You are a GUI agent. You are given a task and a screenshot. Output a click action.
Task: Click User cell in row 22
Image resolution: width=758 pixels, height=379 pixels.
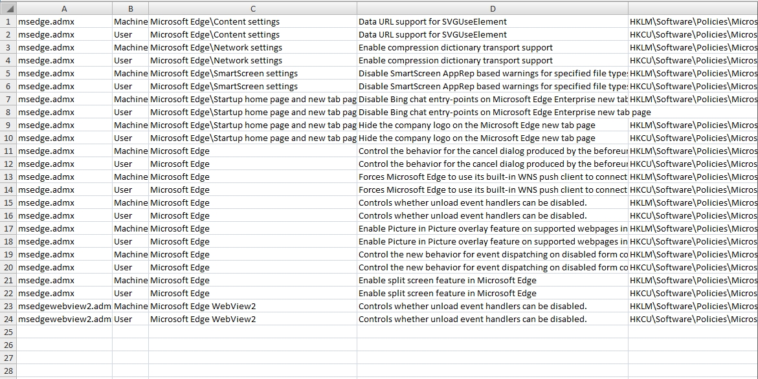[131, 293]
